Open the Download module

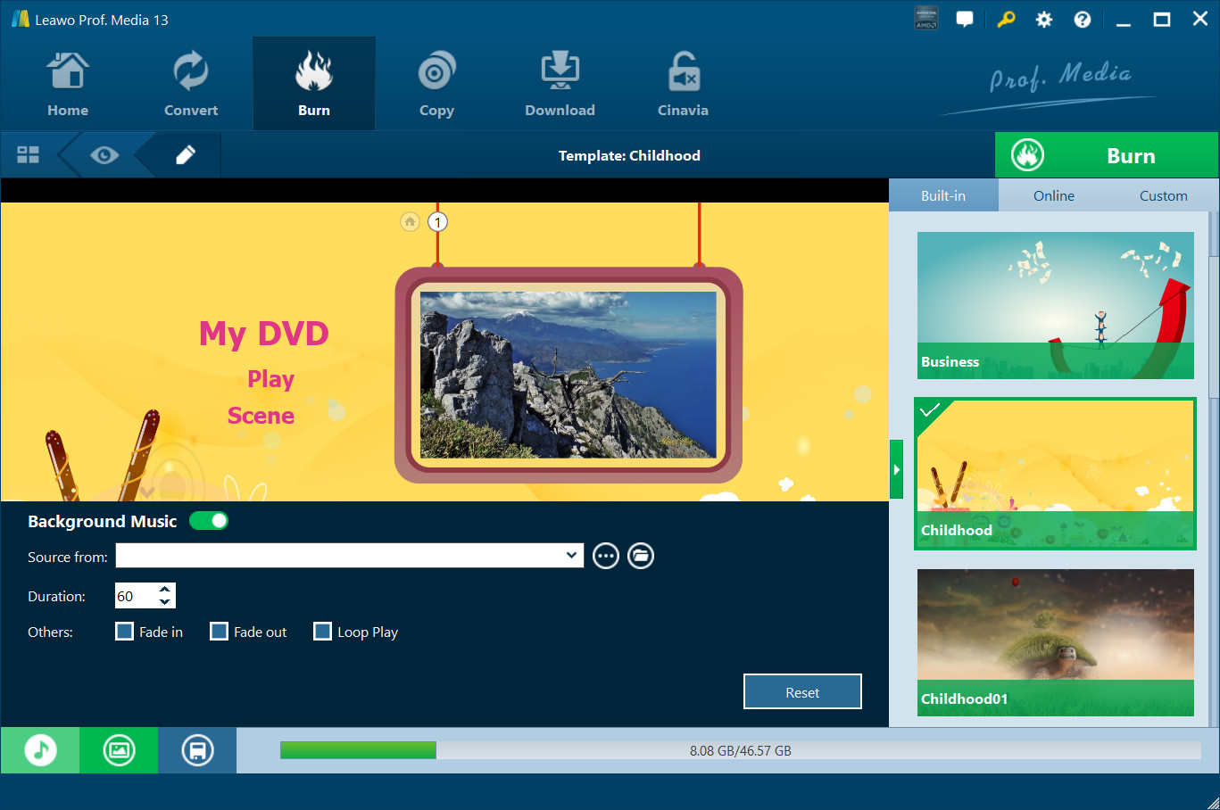tap(560, 85)
